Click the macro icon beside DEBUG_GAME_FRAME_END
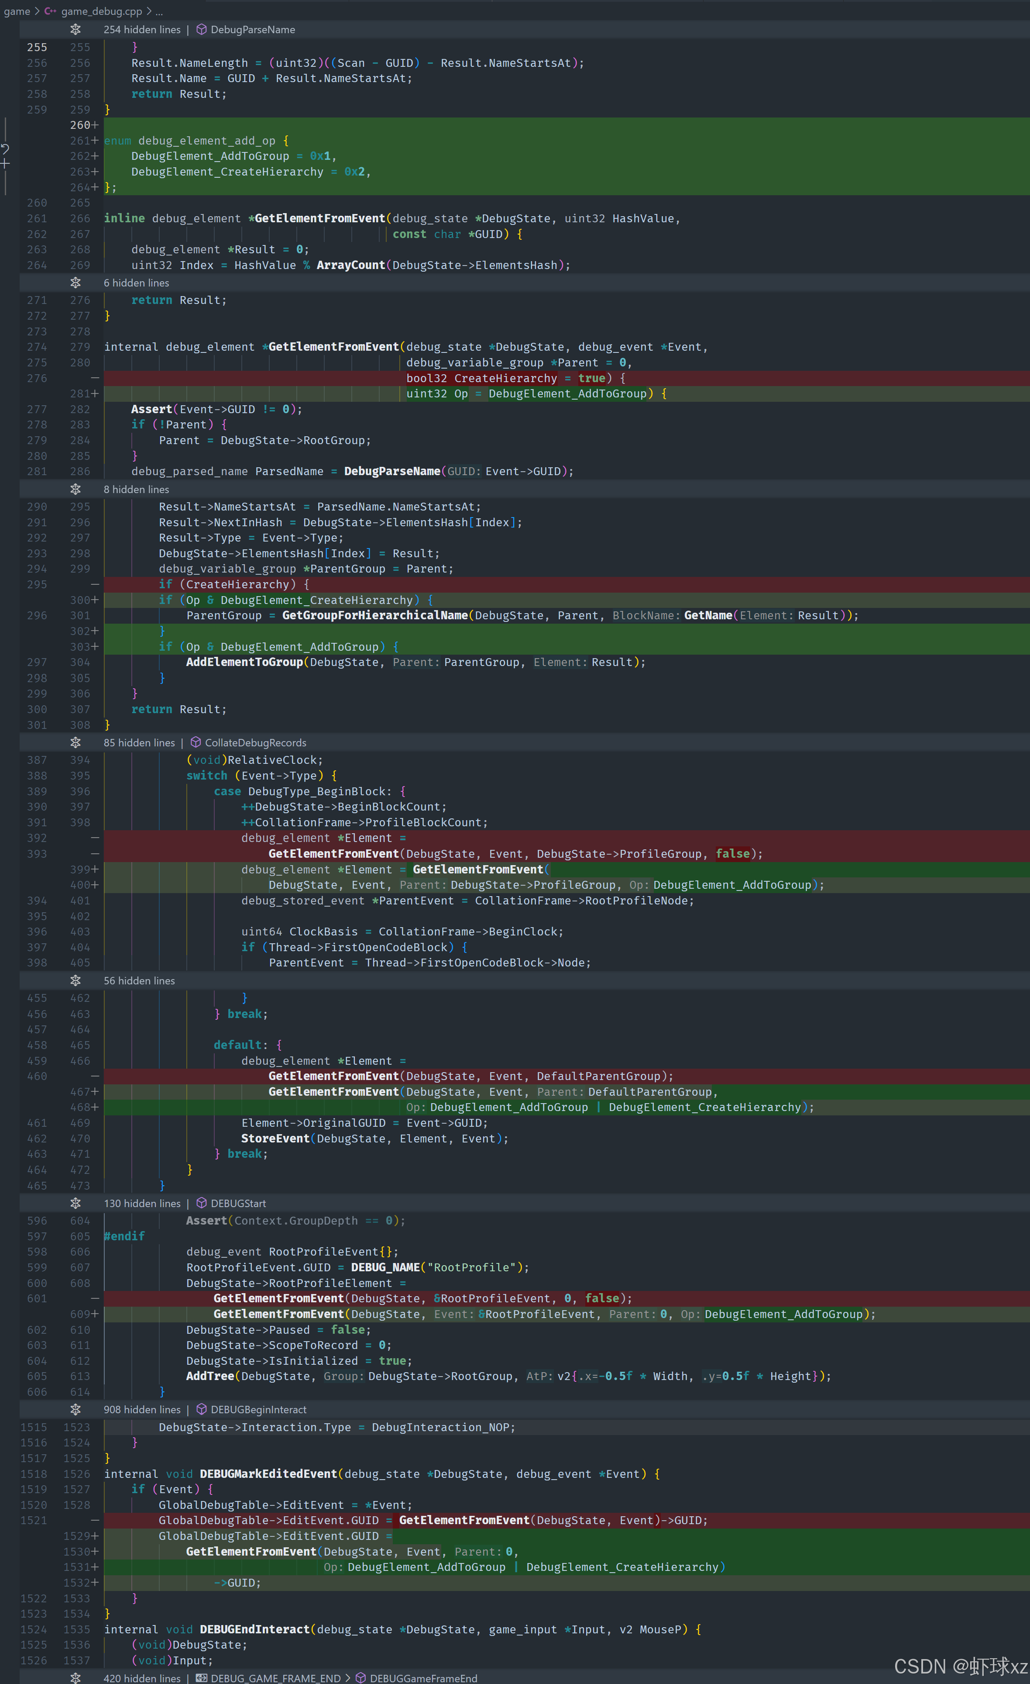Screen dimensions: 1030x1684 pos(202,1678)
